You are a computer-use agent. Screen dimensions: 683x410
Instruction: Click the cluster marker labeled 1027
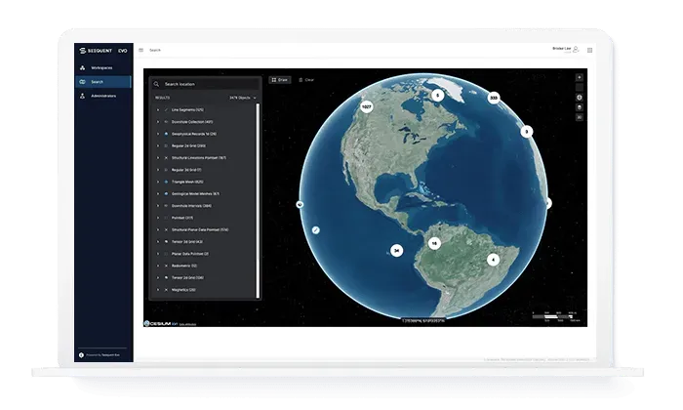tap(367, 105)
